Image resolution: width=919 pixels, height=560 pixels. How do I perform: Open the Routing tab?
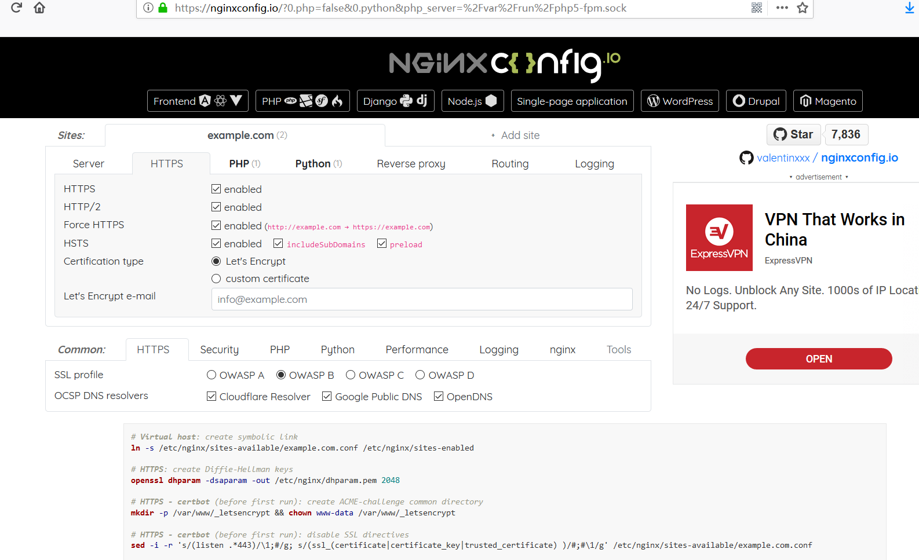coord(510,163)
